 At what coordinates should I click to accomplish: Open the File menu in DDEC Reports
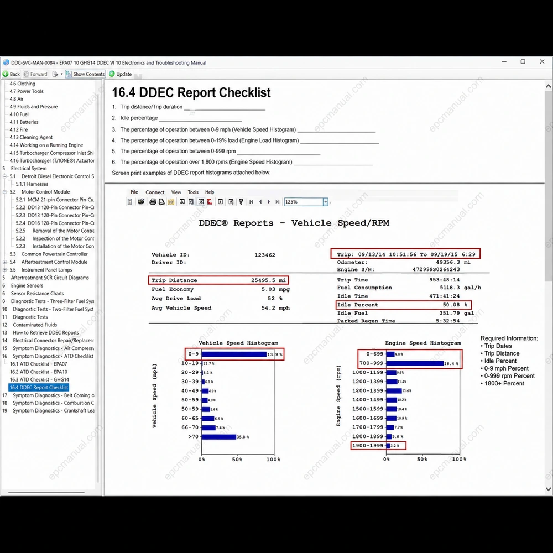[x=134, y=192]
